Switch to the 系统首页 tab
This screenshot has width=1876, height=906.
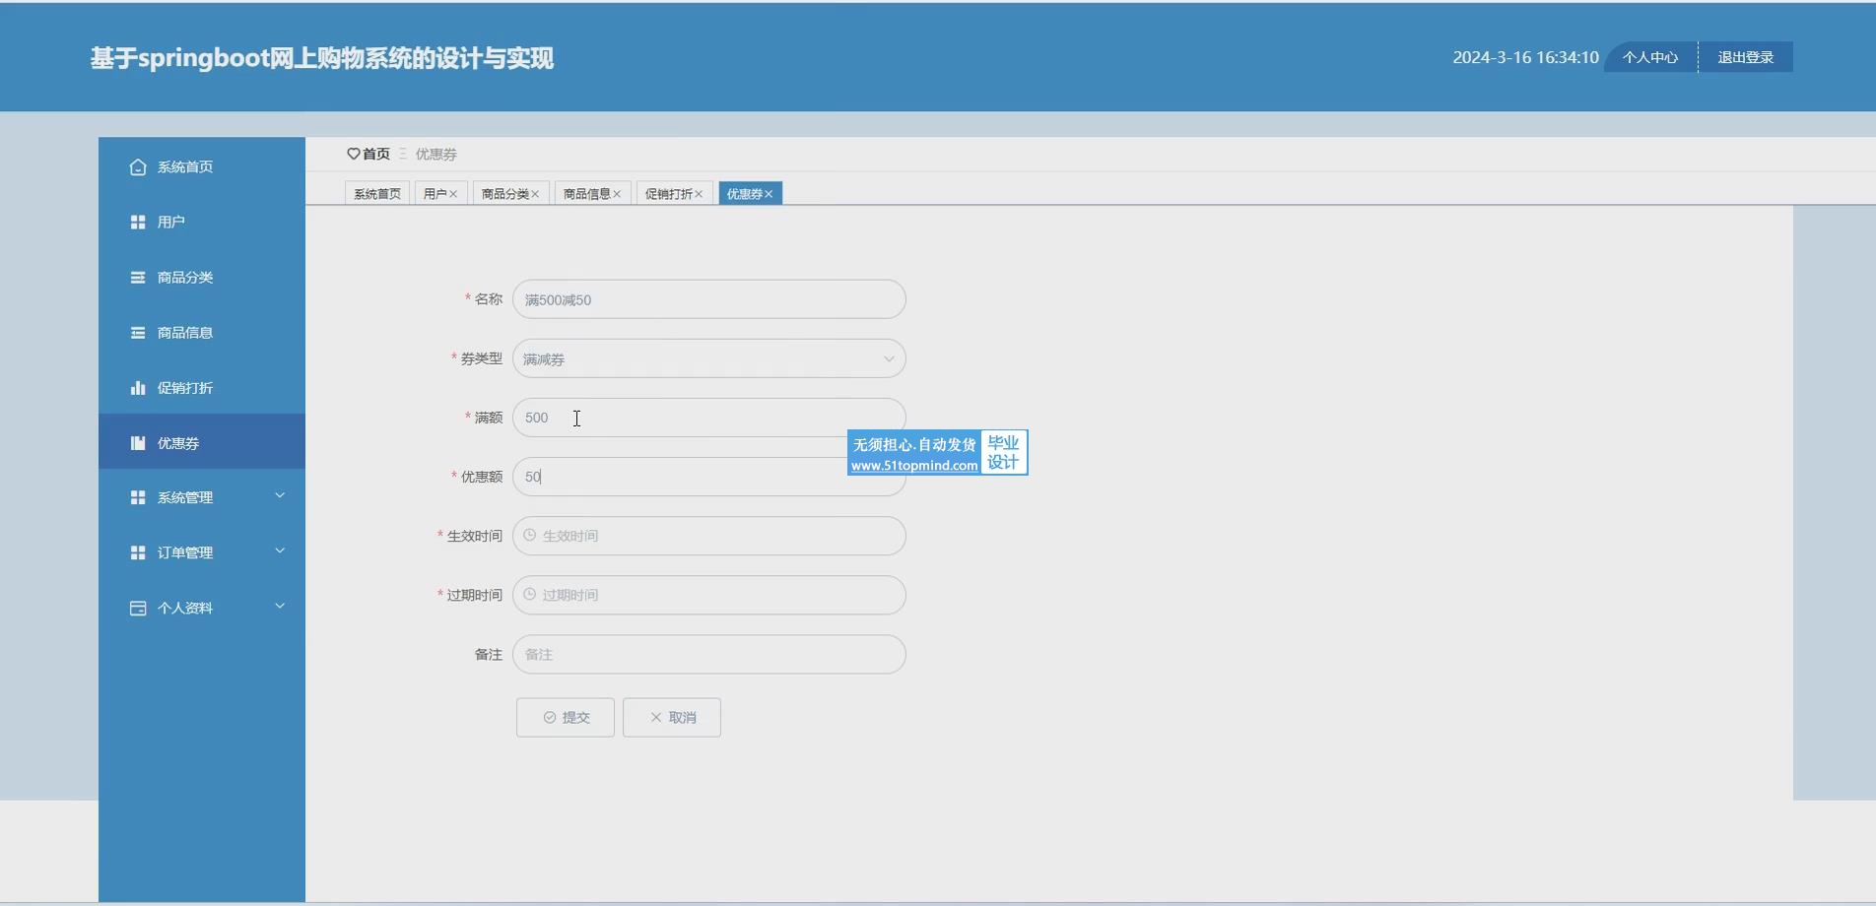(377, 194)
